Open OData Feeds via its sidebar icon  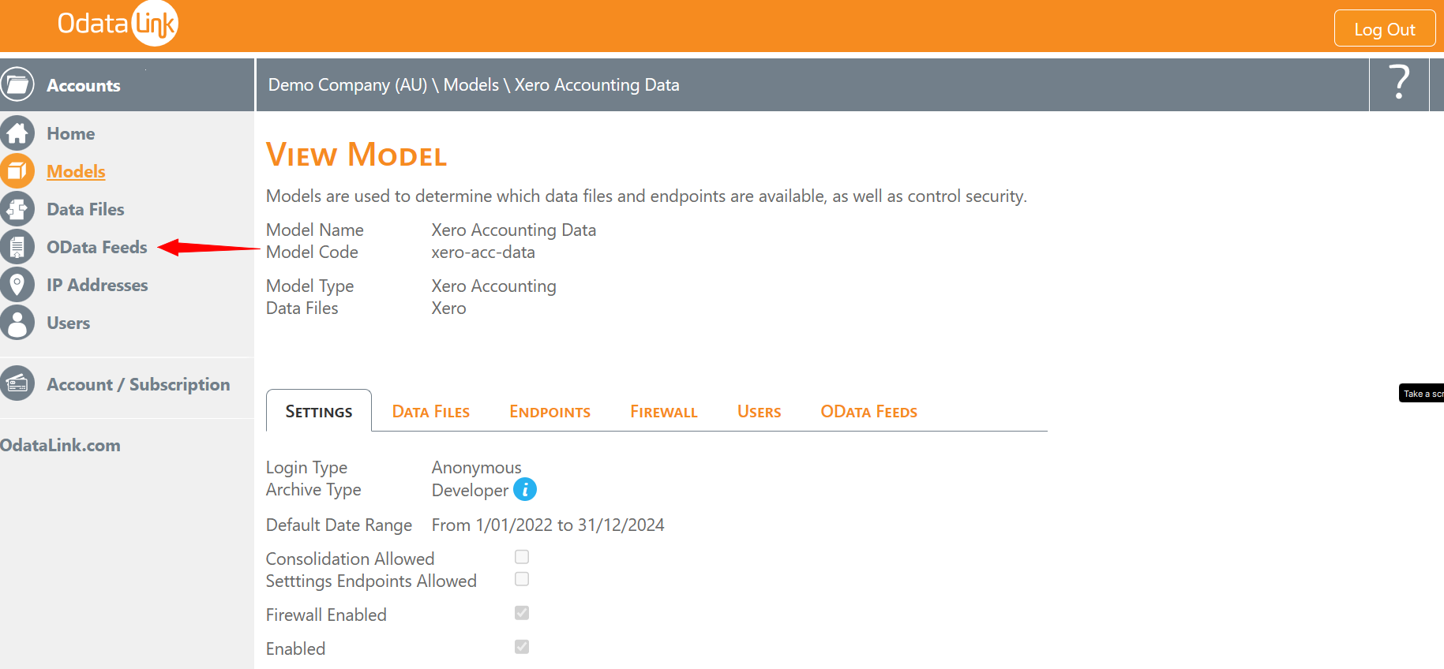coord(18,246)
